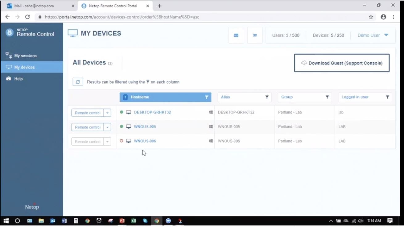Go to My sessions in the sidebar
Viewport: 404px width, 227px height.
pyautogui.click(x=32, y=56)
